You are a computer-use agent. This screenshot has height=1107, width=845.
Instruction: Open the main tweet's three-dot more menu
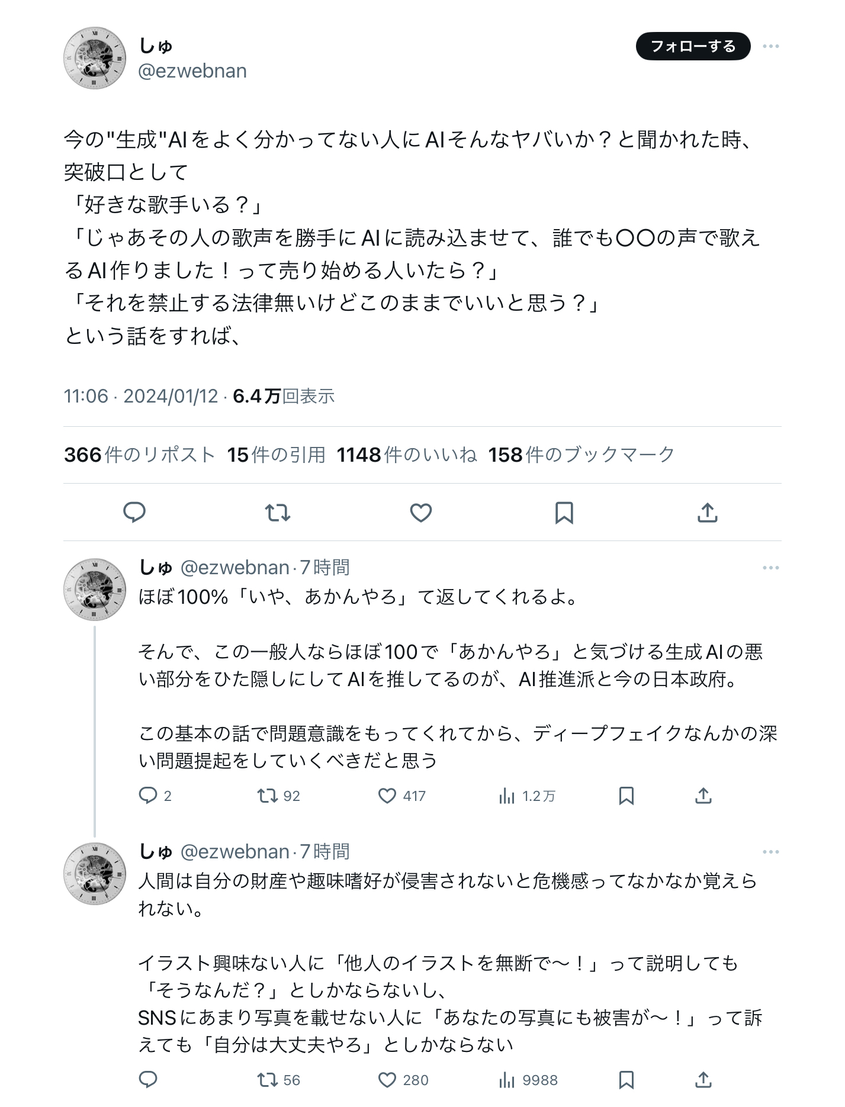coord(770,46)
